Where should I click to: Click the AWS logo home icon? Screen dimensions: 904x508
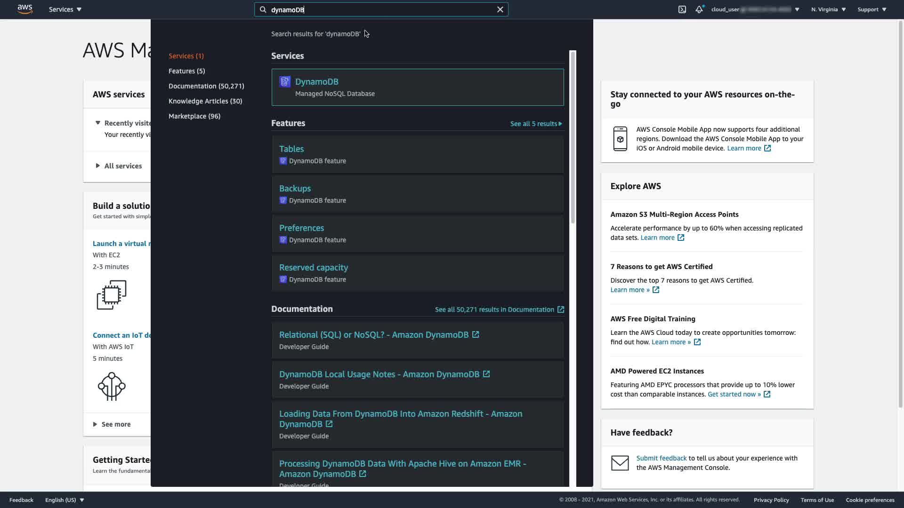tap(25, 9)
